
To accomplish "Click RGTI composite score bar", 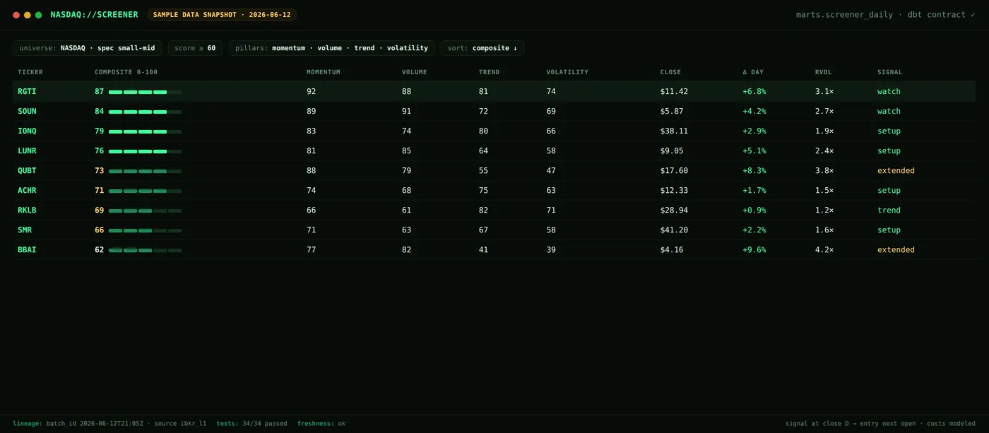I will (145, 92).
